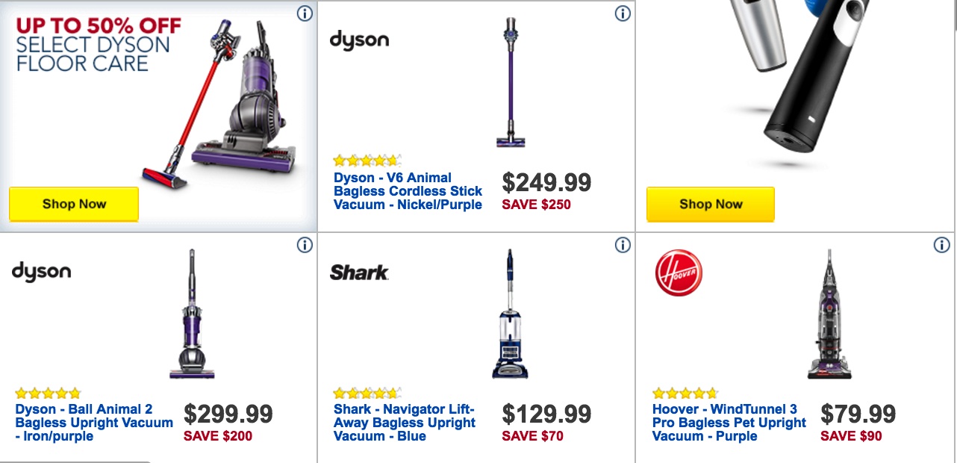The image size is (957, 463).
Task: Open the Dyson Ball Animal 2 product link
Action: click(x=82, y=422)
